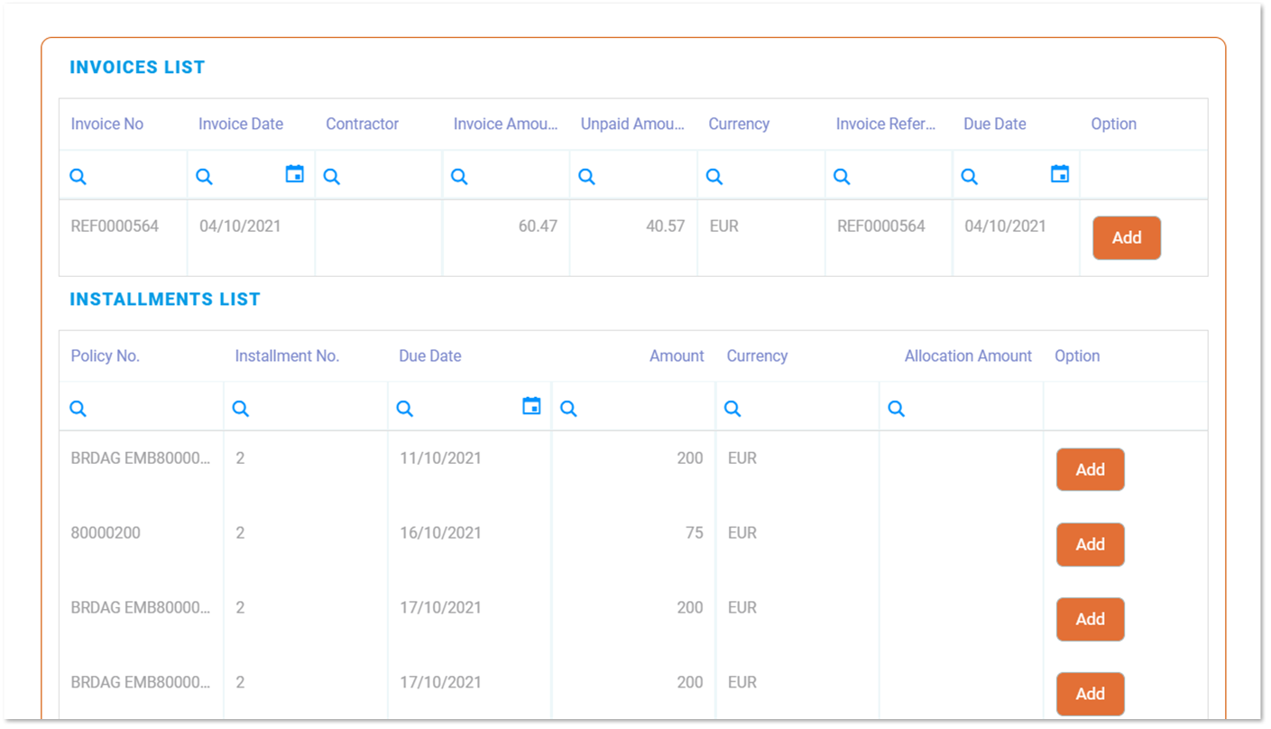Click the Invoice Amount filter field
Screen dimensions: 1271x729
coord(516,177)
